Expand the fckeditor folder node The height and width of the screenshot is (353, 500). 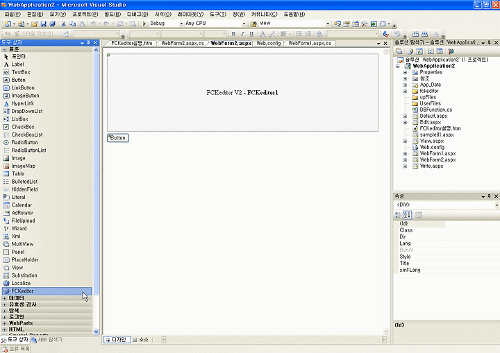click(x=405, y=91)
